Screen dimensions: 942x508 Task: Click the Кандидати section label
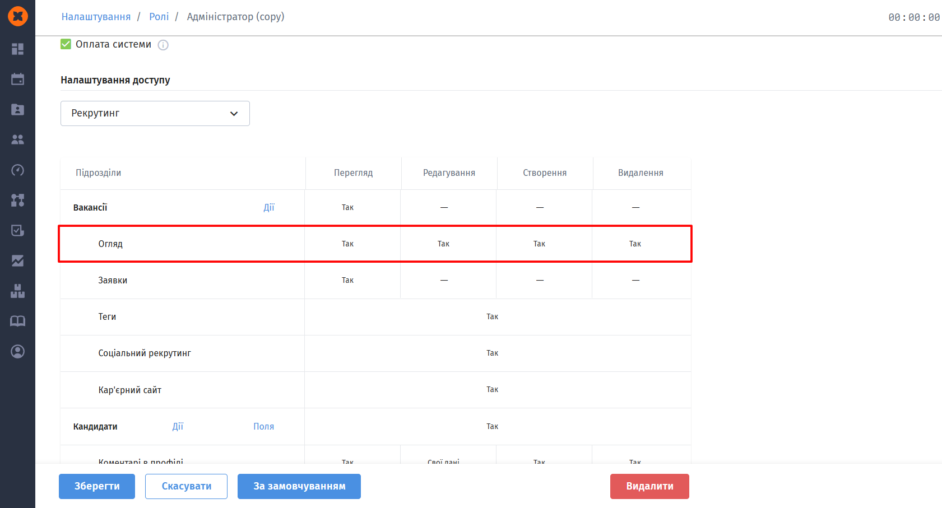[95, 426]
